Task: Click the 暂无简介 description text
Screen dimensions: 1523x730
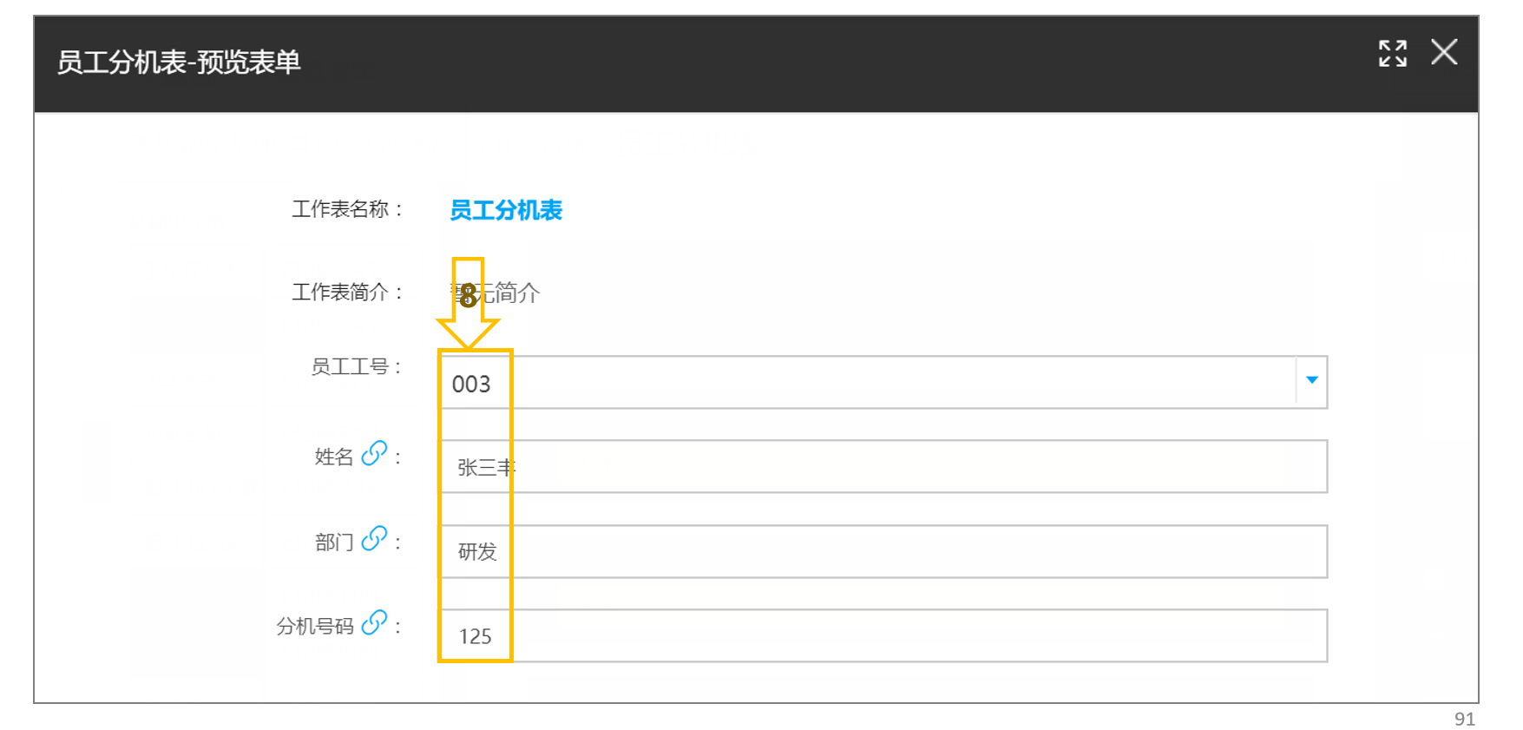Action: tap(496, 293)
